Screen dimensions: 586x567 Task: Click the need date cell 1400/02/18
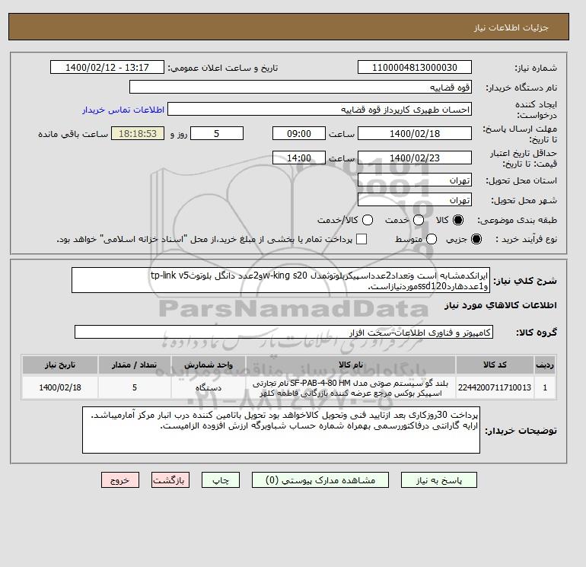(x=60, y=387)
